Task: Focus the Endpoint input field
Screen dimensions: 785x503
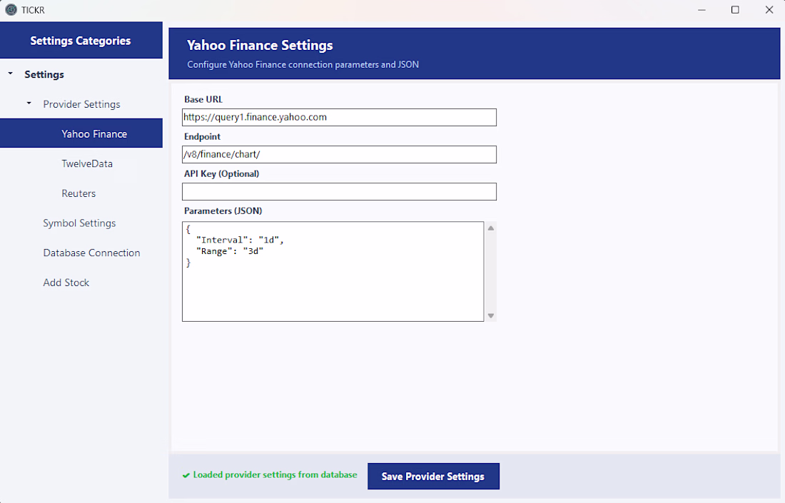Action: [x=339, y=154]
